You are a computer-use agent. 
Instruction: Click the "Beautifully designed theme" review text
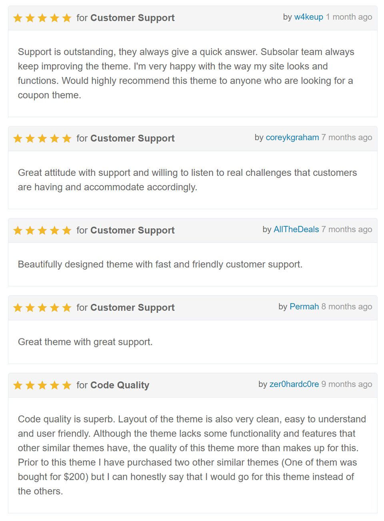[160, 264]
